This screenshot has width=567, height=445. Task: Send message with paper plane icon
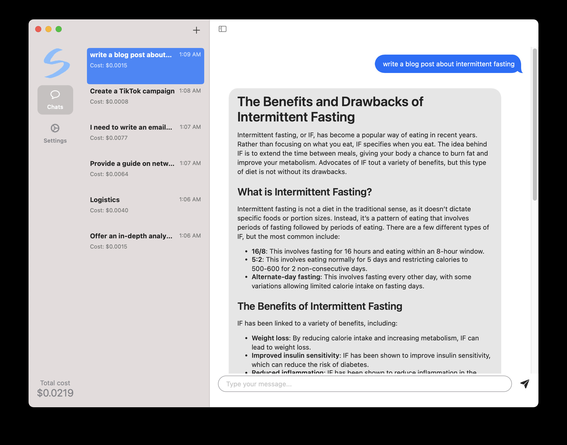tap(525, 384)
